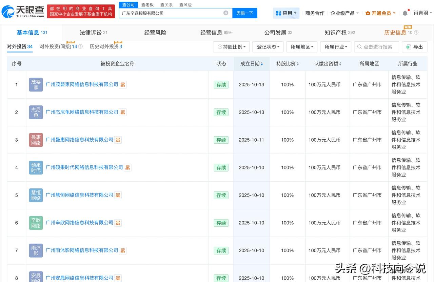Open 广州硕果时代网络信息科技有限公司 link

coord(84,167)
